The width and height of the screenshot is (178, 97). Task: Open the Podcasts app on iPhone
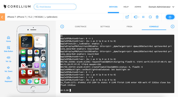[x=37, y=65]
